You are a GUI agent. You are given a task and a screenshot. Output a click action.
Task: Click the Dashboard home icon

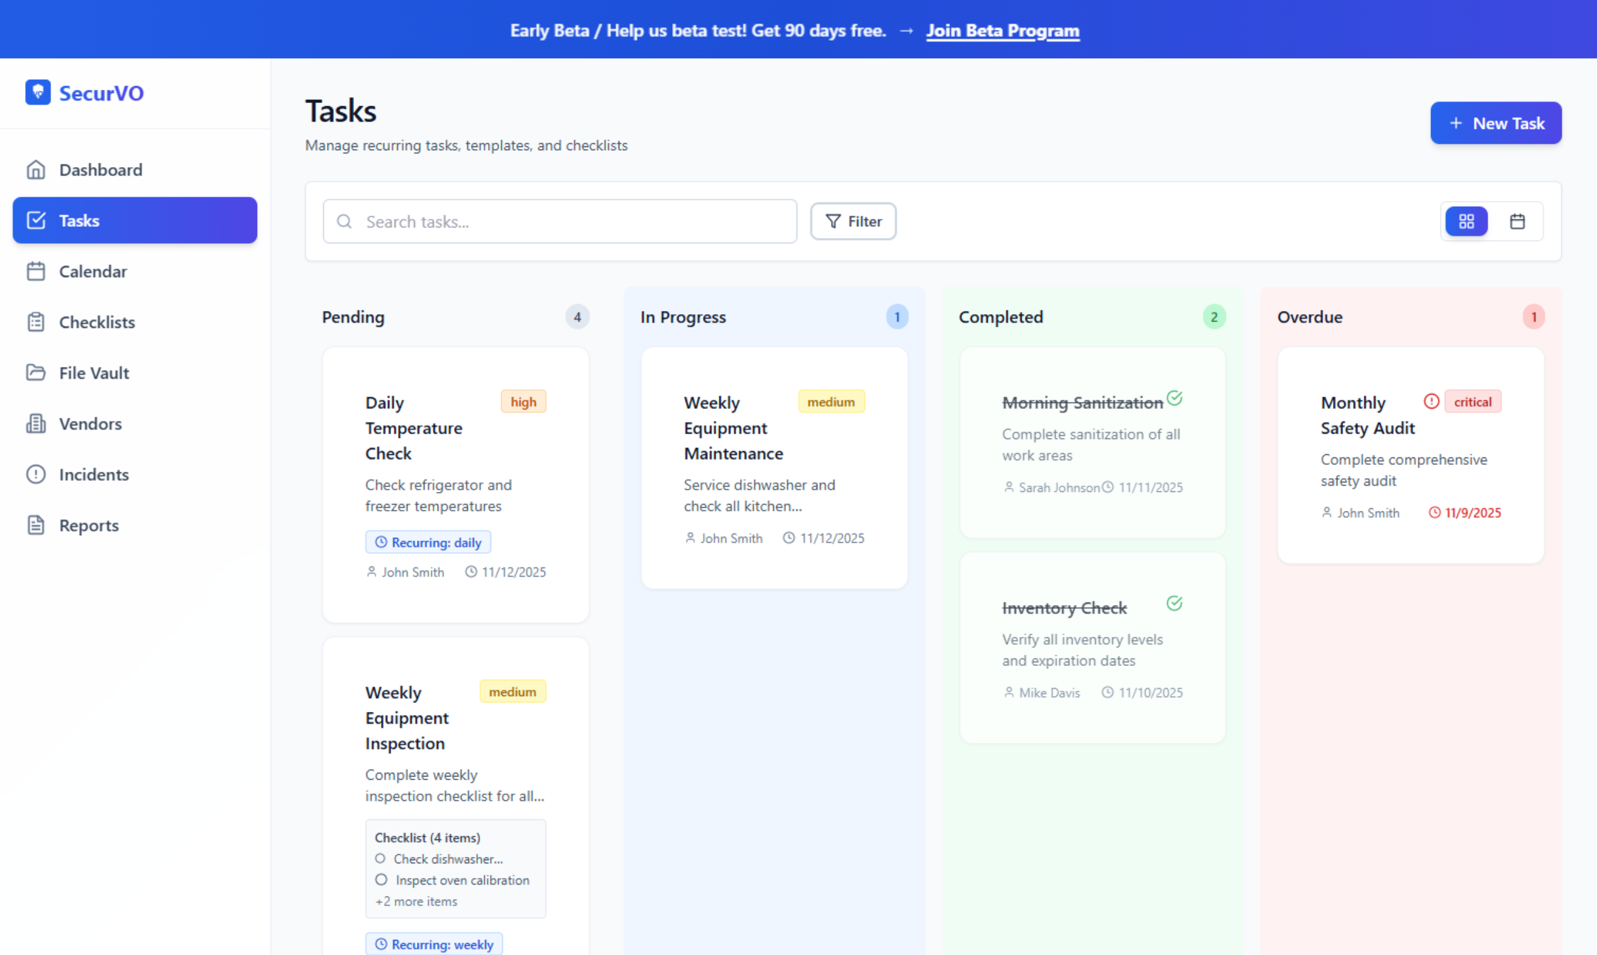[36, 169]
